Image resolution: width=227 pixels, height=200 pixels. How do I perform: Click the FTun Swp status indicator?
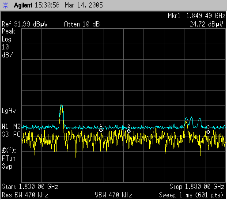tap(8, 162)
